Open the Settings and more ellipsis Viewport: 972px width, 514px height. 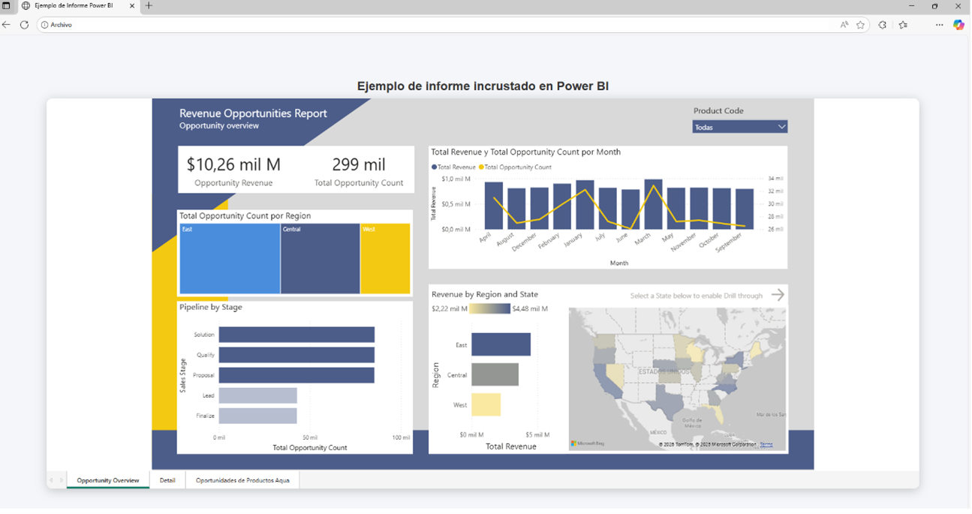pos(939,25)
